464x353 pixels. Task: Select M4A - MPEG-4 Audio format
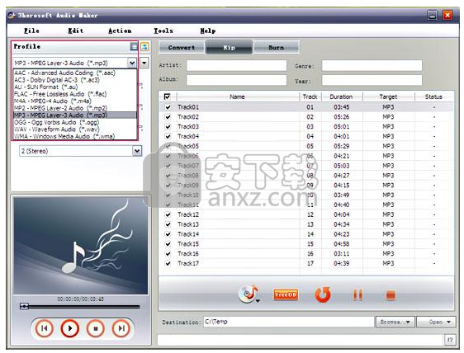[x=75, y=101]
